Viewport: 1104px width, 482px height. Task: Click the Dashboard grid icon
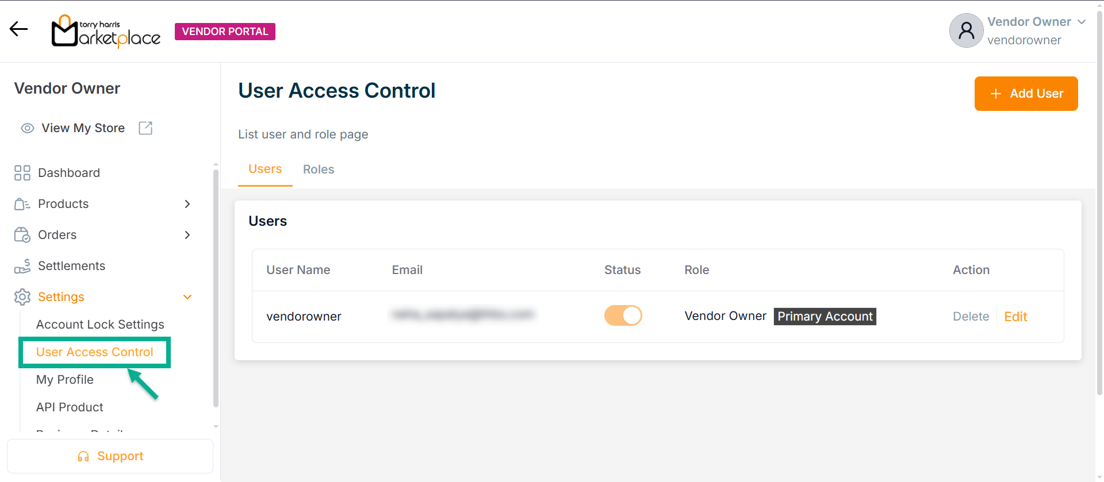point(22,173)
